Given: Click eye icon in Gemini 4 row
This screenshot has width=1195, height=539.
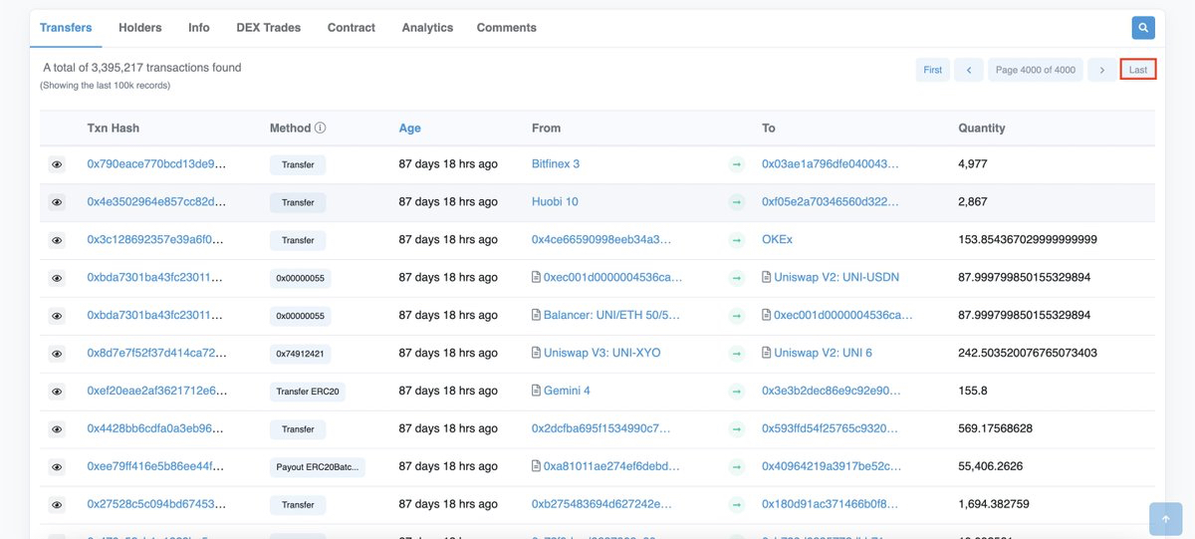Looking at the screenshot, I should [57, 392].
